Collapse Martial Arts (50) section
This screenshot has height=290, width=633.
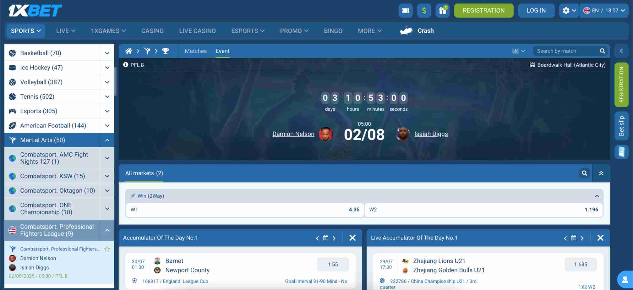[x=107, y=140]
